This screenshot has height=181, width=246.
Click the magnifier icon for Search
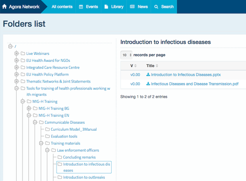[156, 7]
